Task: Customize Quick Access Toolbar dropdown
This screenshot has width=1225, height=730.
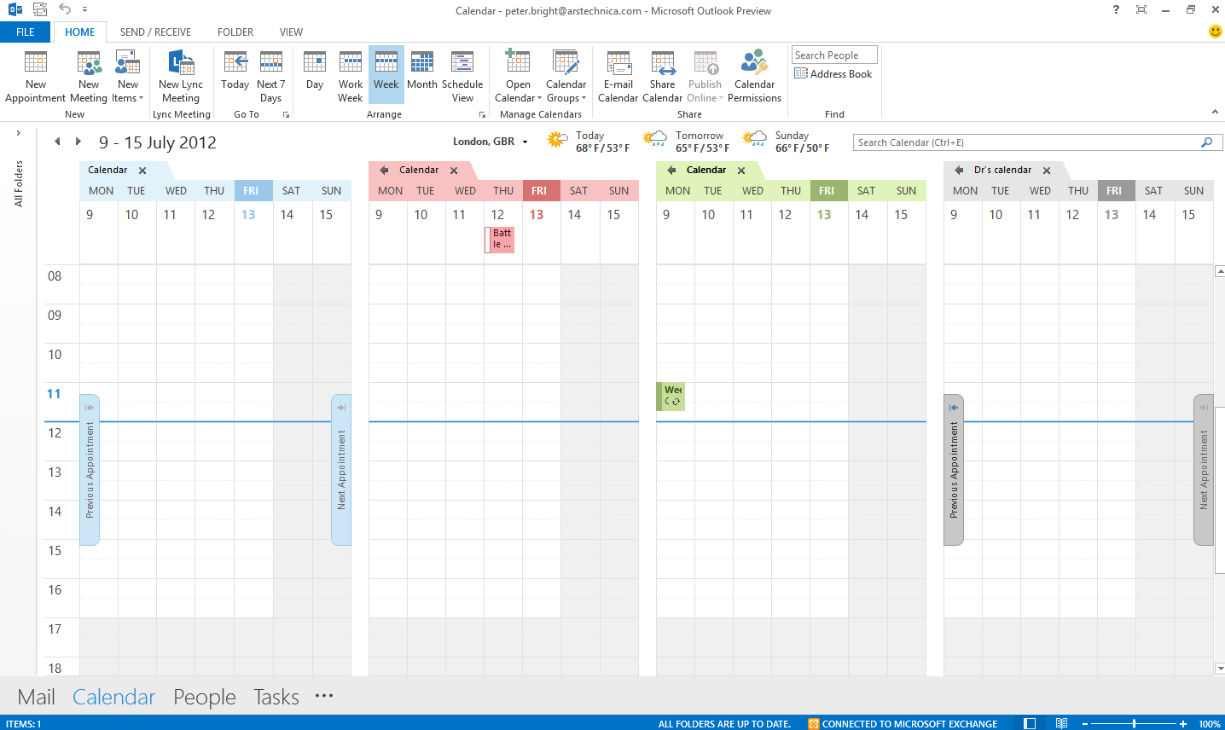Action: (x=84, y=10)
